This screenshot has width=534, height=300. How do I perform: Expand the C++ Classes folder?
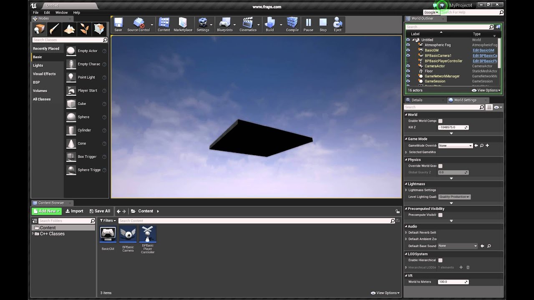click(x=33, y=234)
